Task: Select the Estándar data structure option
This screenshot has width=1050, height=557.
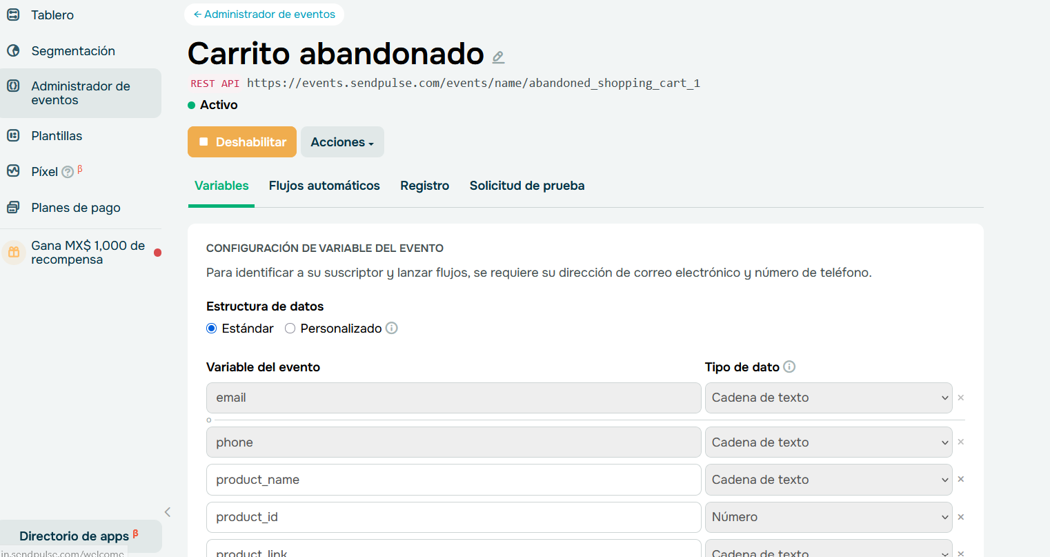Action: click(x=212, y=329)
